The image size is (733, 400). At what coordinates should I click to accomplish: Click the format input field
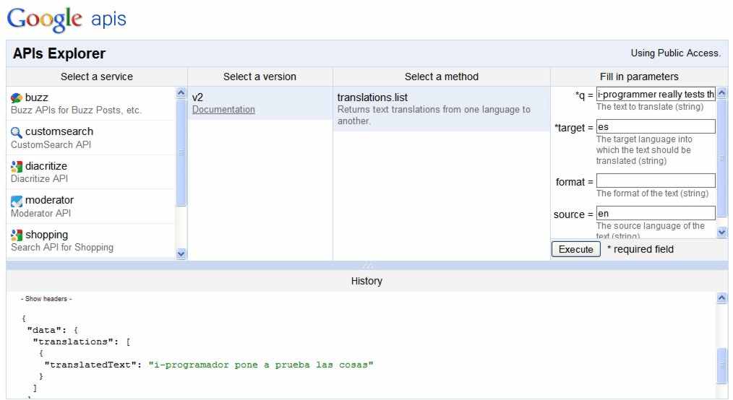tap(656, 181)
